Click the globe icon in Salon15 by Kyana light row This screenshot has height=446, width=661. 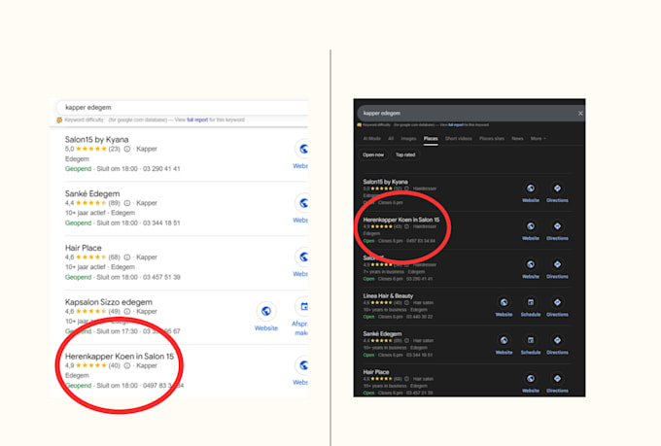[301, 149]
